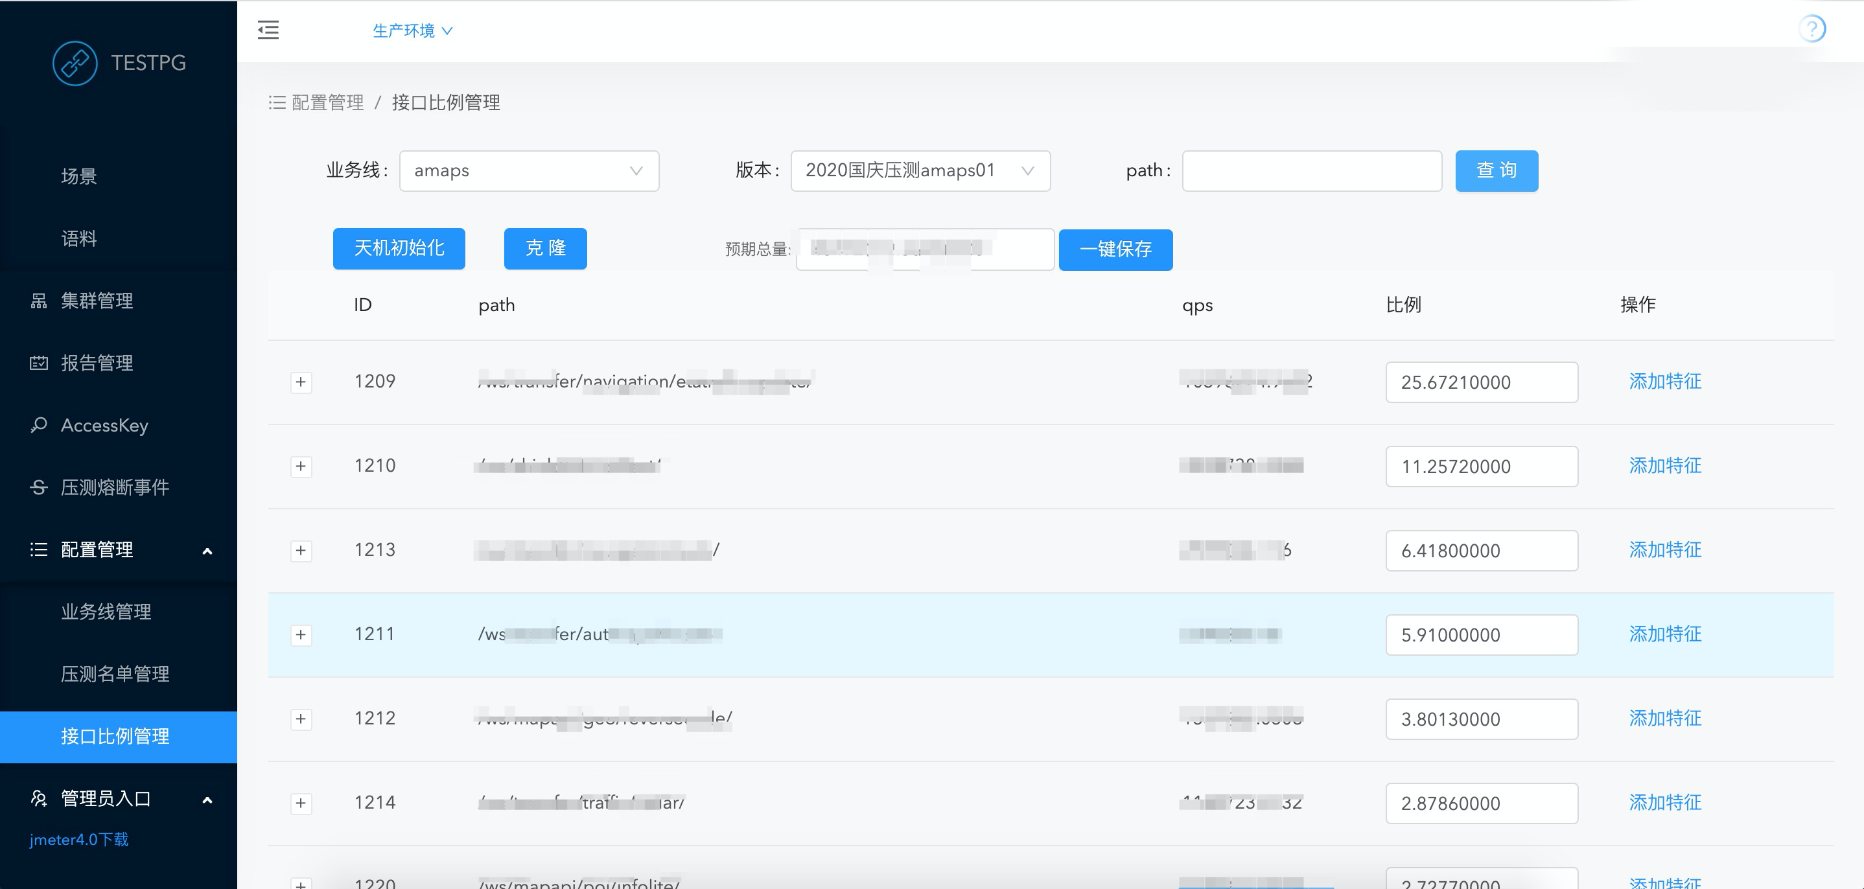Expand row 1209 with plus button
This screenshot has height=889, width=1864.
[301, 382]
